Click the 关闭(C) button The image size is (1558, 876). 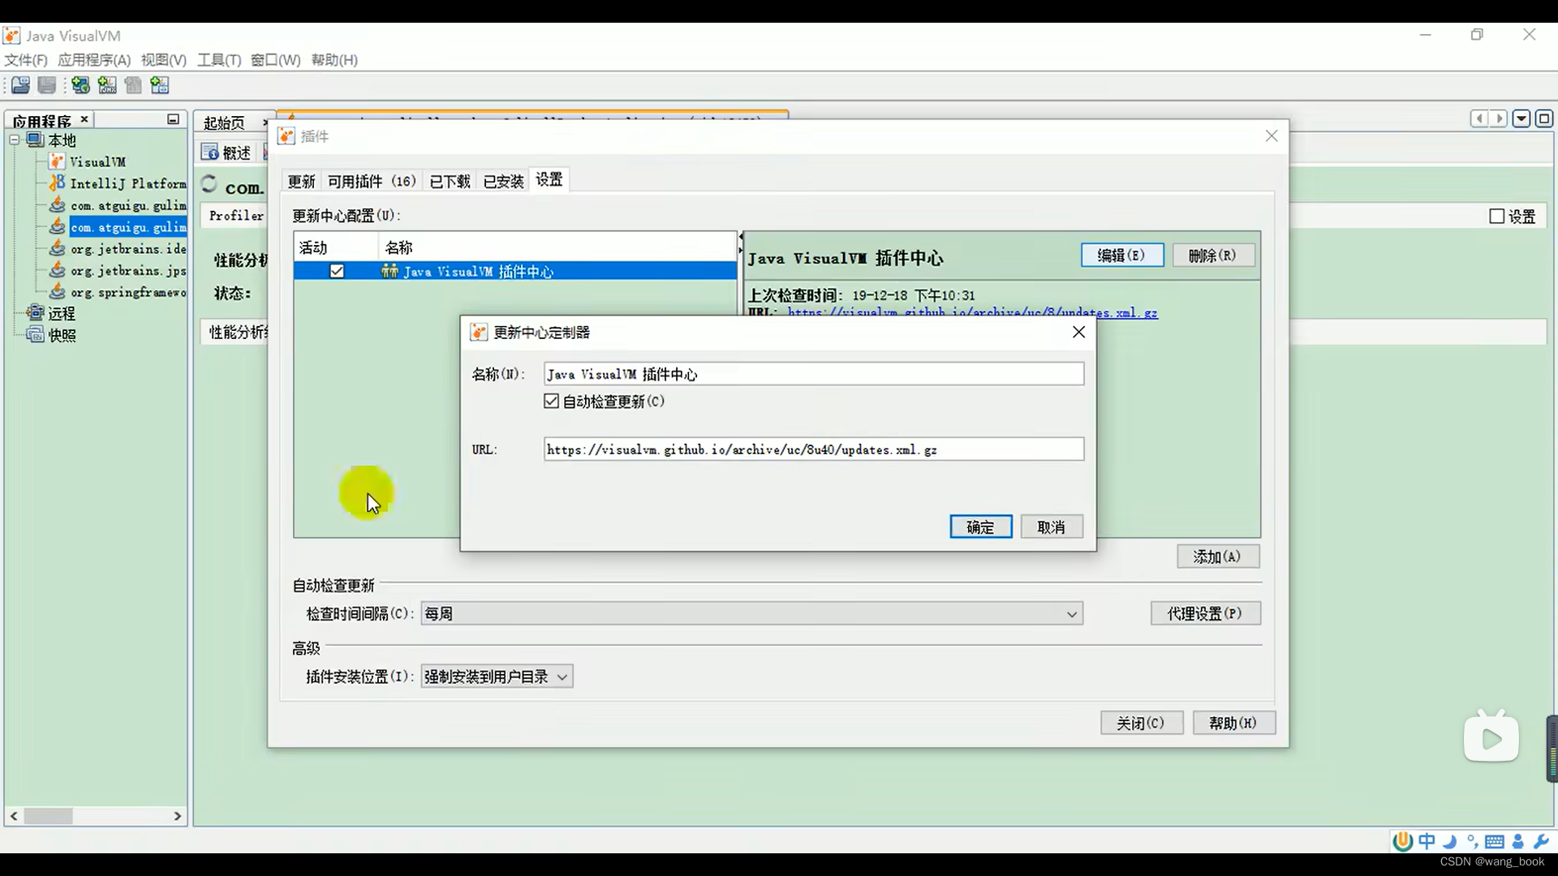coord(1141,723)
